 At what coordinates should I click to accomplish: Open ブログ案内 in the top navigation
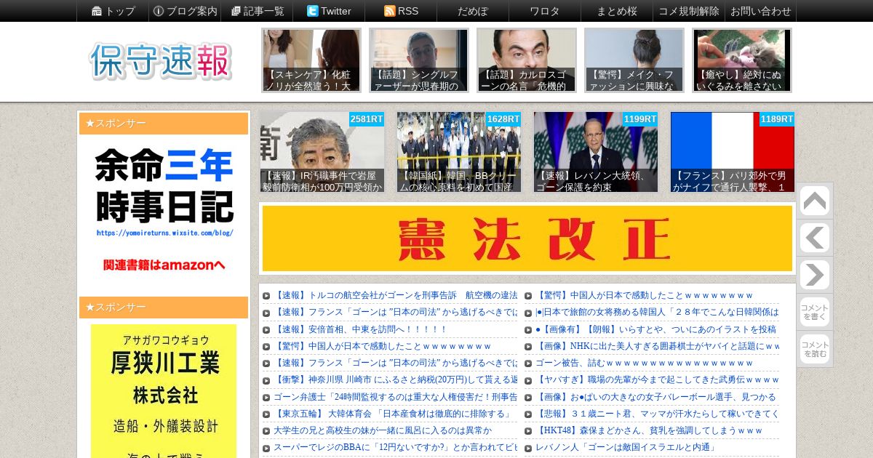point(184,11)
